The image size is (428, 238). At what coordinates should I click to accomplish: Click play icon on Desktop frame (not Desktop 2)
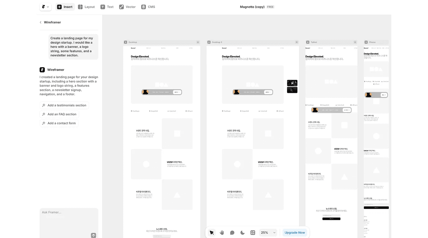point(126,42)
